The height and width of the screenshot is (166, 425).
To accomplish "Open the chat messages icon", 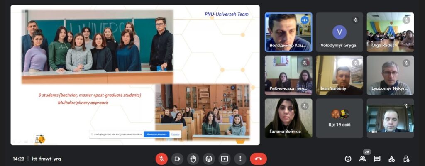I will 377,159.
